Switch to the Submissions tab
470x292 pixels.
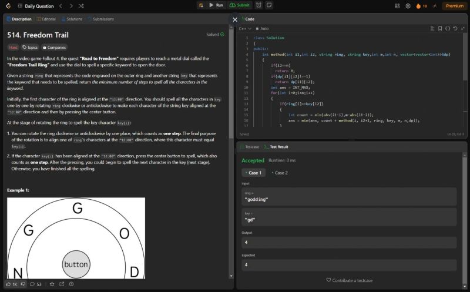tap(100, 19)
